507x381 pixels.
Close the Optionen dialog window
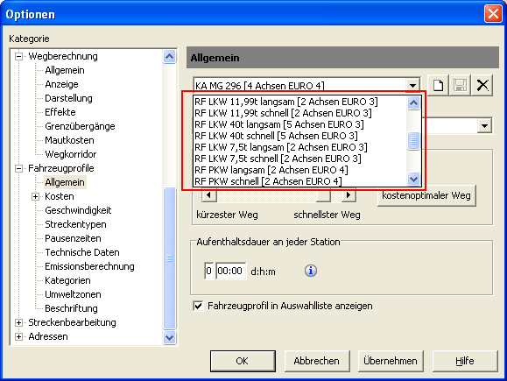pos(493,14)
